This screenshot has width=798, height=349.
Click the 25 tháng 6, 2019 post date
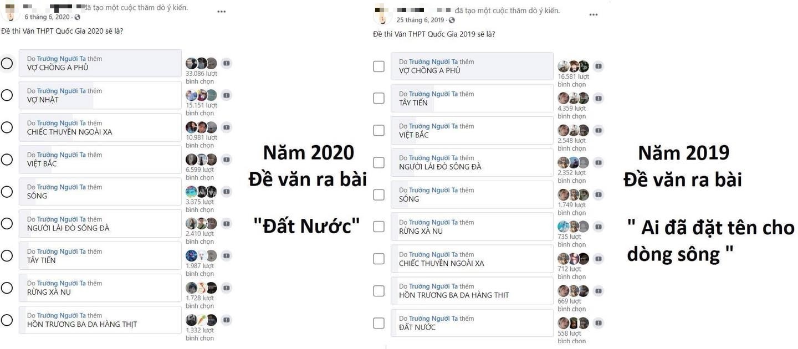coord(420,20)
